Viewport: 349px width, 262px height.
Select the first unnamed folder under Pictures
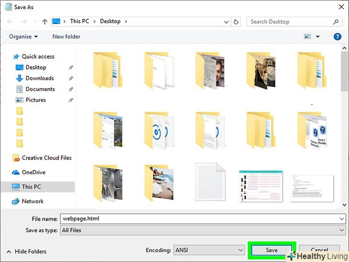click(x=20, y=111)
